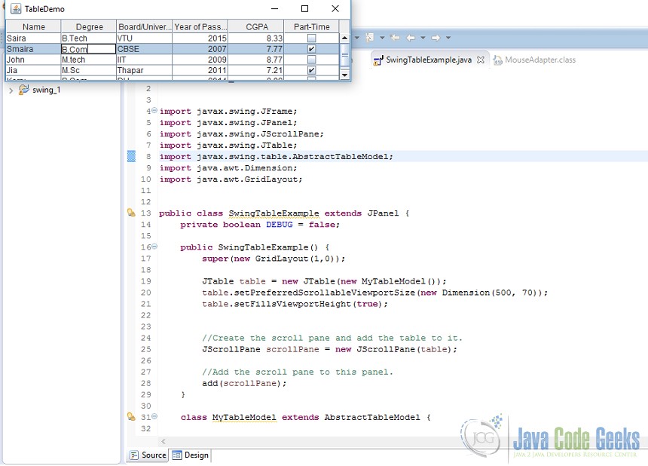Click the Part-Time column header

pyautogui.click(x=312, y=26)
